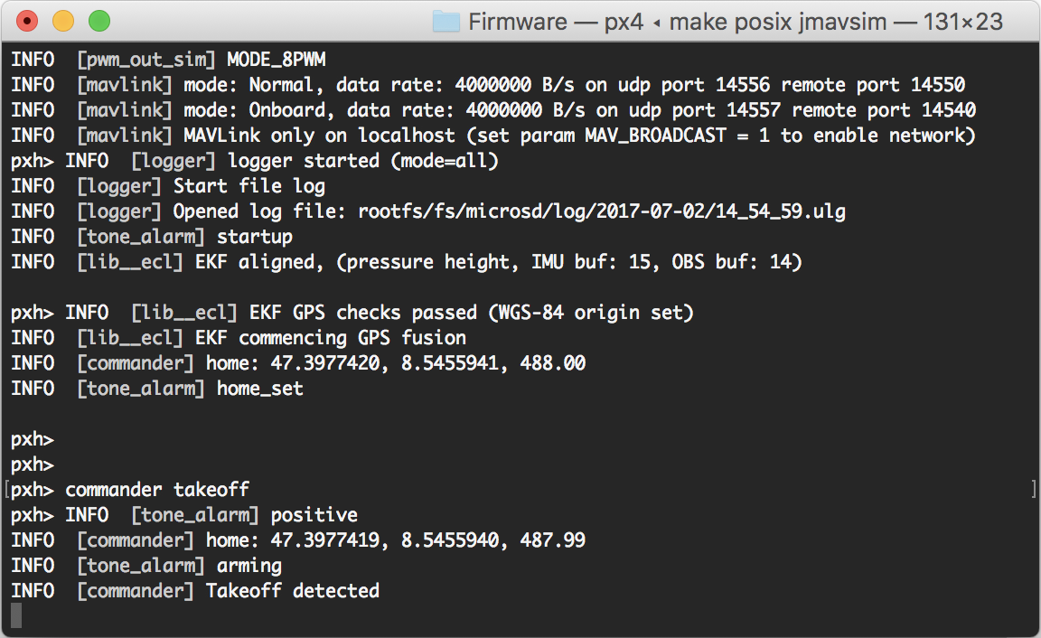1041x638 pixels.
Task: Click the 'arming' tone_alarm message
Action: coord(249,566)
